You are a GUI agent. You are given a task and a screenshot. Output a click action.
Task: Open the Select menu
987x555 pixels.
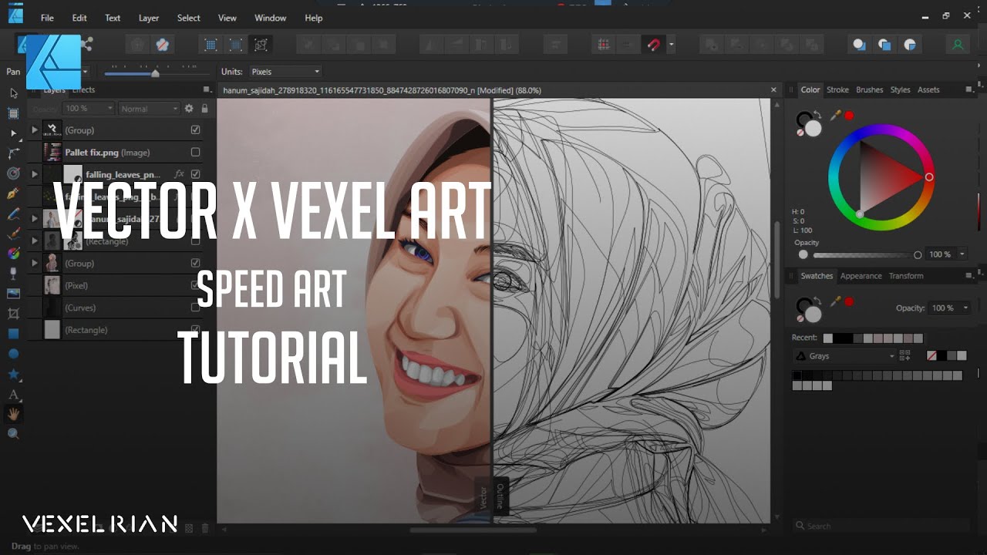pos(188,18)
